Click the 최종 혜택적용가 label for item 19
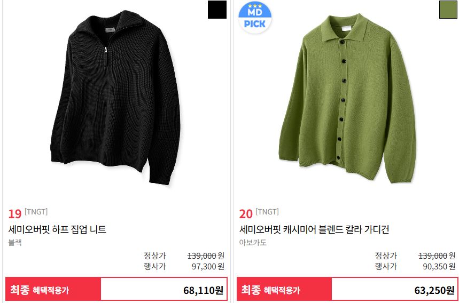 point(40,290)
